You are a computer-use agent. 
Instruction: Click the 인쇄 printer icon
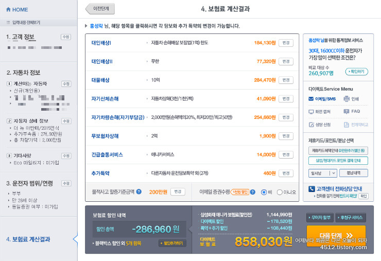coord(347,99)
